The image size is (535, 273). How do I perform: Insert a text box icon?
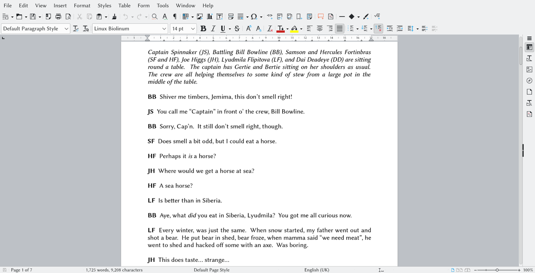pyautogui.click(x=220, y=17)
